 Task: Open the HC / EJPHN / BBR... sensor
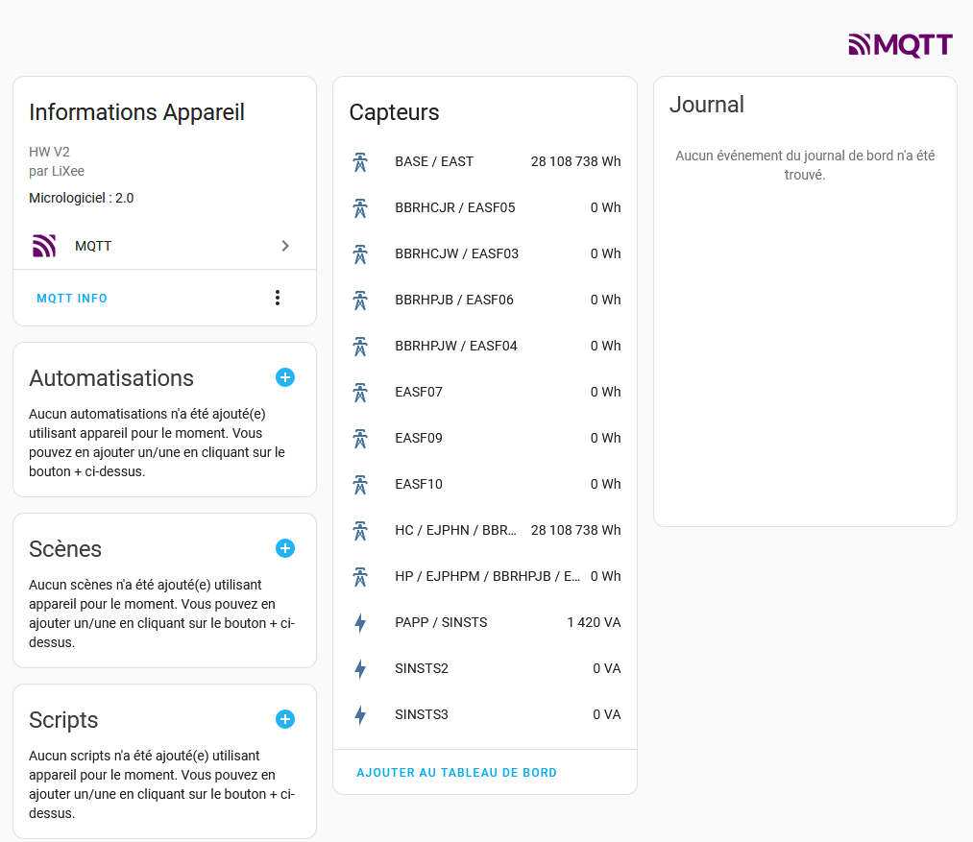(485, 531)
